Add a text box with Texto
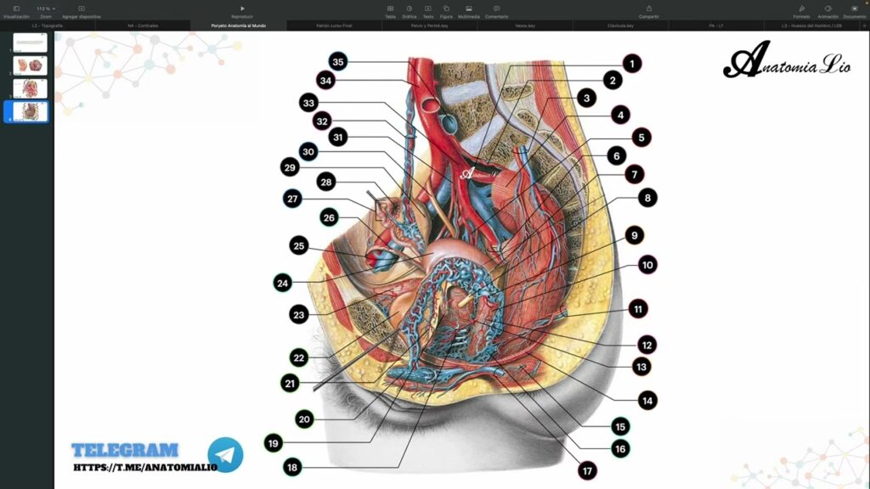The height and width of the screenshot is (489, 870). pyautogui.click(x=428, y=8)
